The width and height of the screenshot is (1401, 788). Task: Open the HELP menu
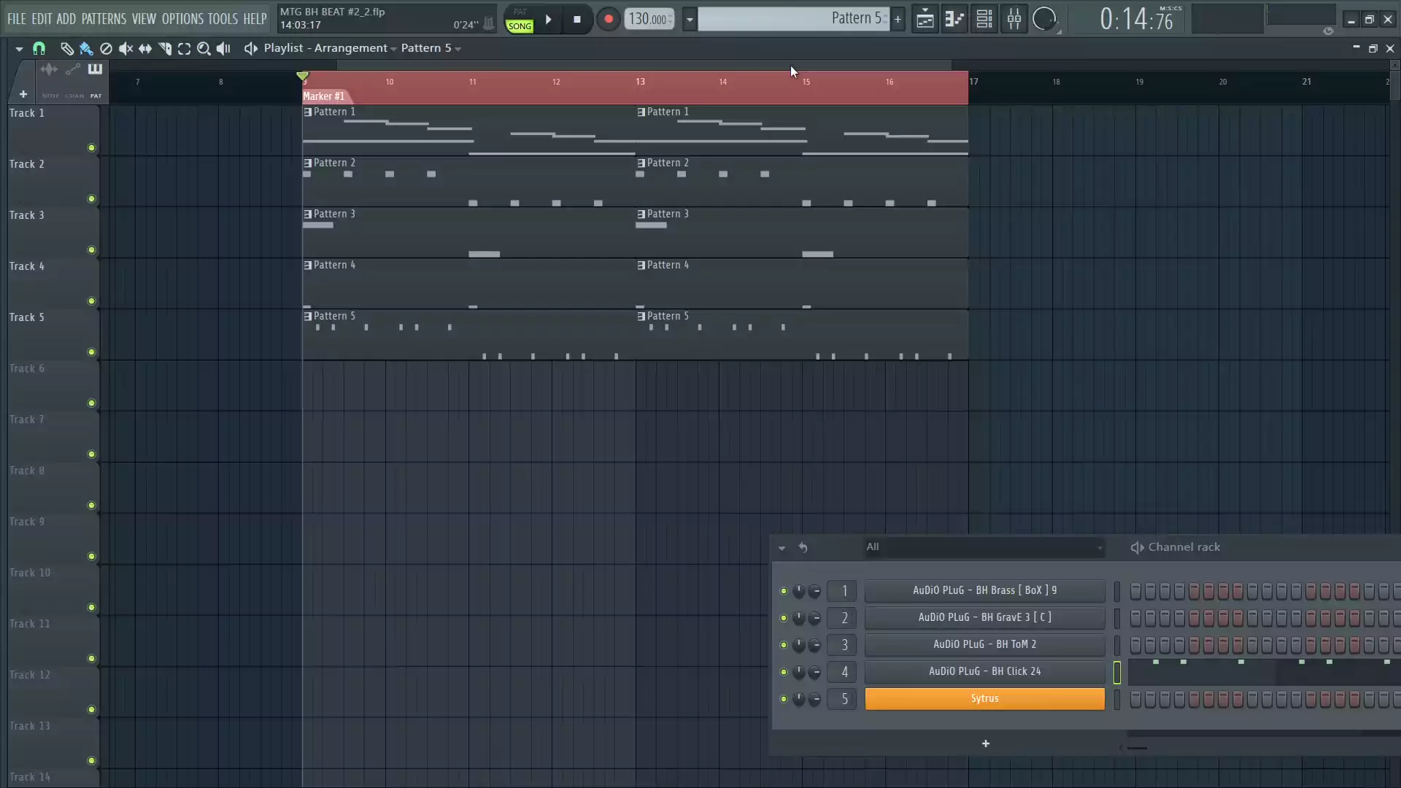click(255, 19)
